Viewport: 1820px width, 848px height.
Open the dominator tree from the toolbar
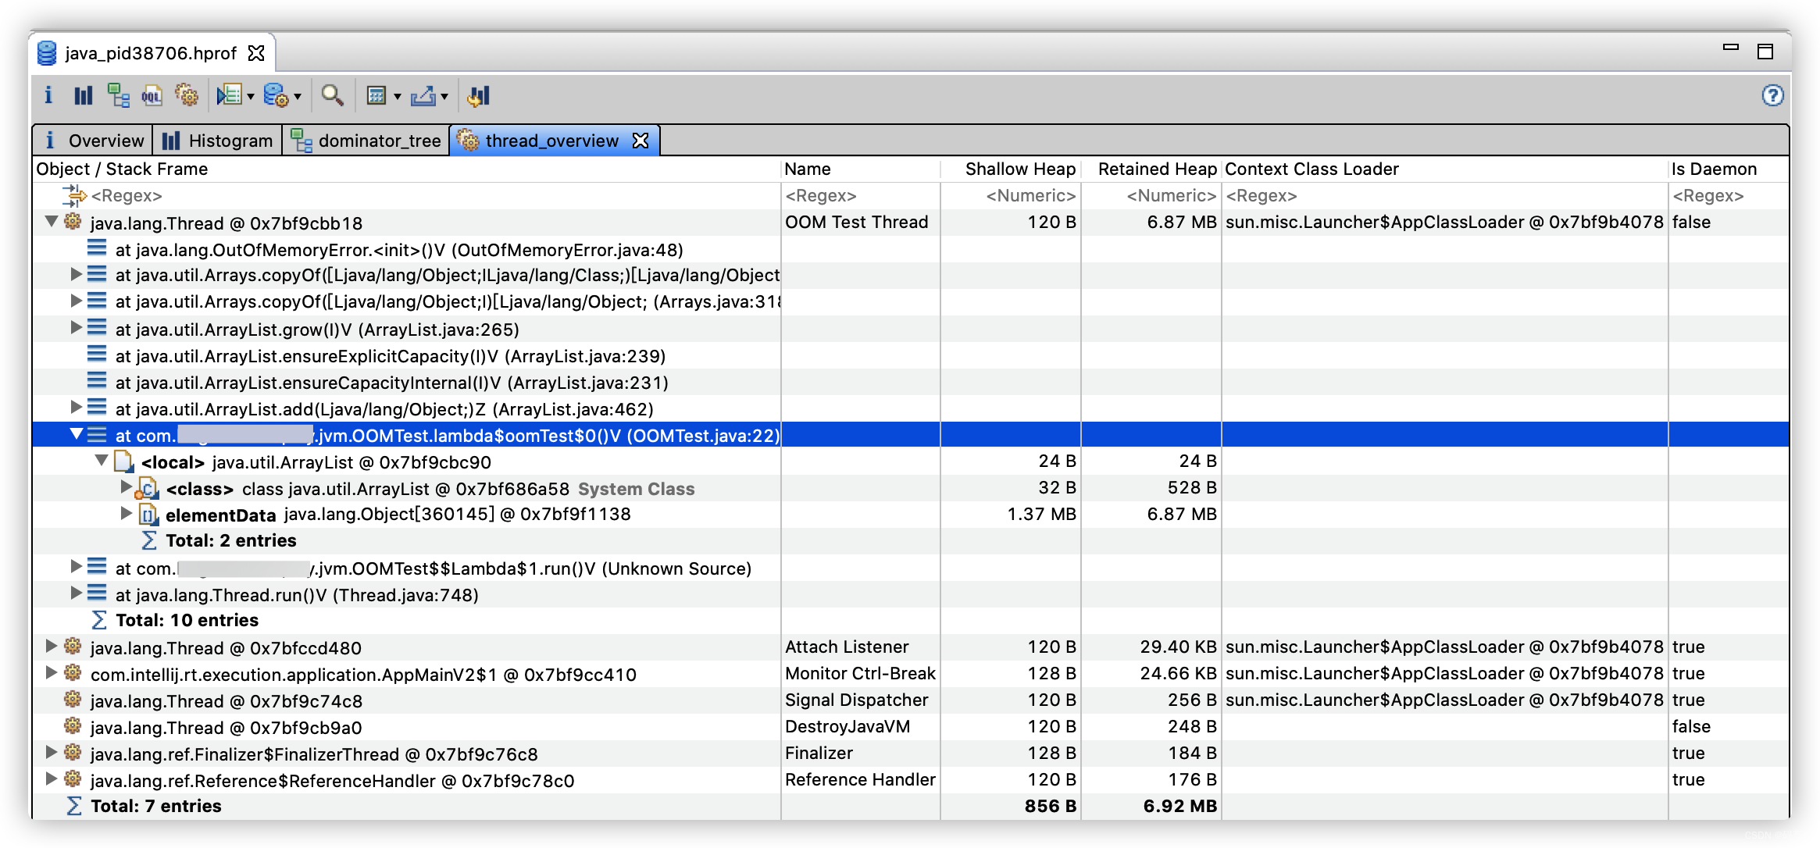[x=118, y=96]
